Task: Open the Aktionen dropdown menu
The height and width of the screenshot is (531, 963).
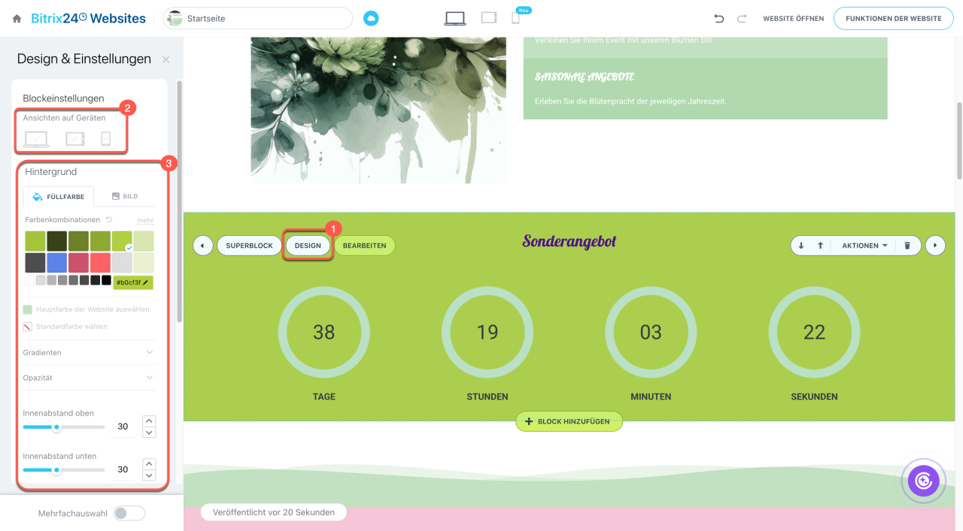Action: (864, 246)
